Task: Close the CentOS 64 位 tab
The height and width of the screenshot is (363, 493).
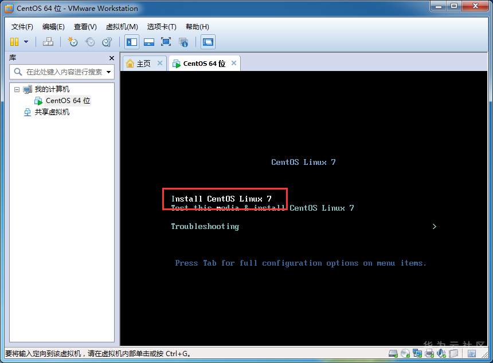Action: (x=234, y=63)
